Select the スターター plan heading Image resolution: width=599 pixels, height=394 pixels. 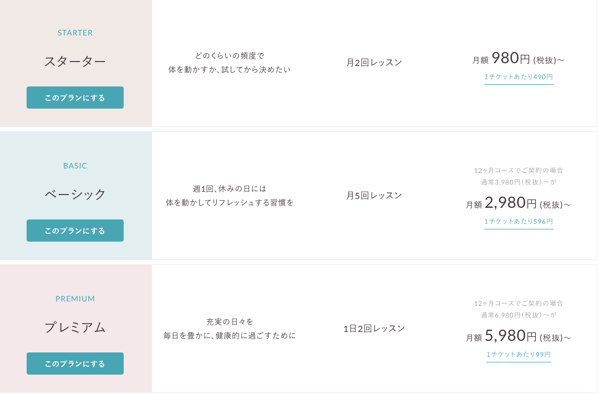click(x=75, y=62)
